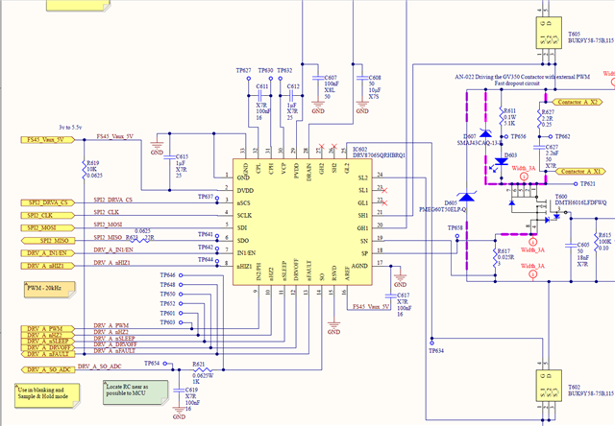The image size is (615, 426).
Task: Click the no-connect cross on pin 22 GL1
Action: (x=384, y=202)
